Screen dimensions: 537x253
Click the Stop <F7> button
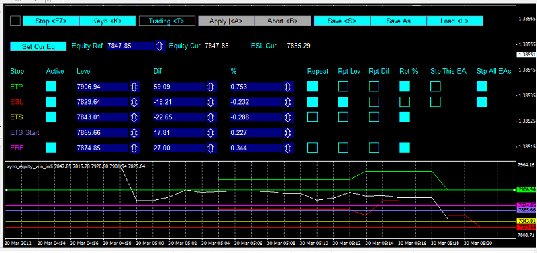[x=51, y=21]
